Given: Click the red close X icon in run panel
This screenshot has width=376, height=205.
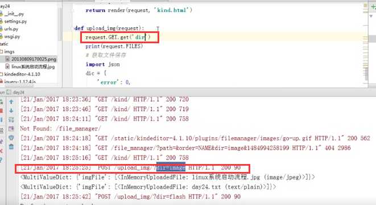Looking at the screenshot, I should [x=1, y=151].
